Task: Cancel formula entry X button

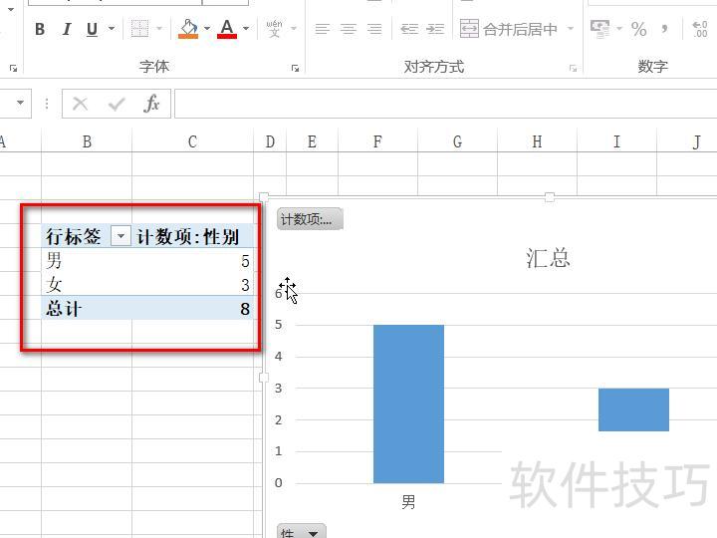Action: (81, 104)
